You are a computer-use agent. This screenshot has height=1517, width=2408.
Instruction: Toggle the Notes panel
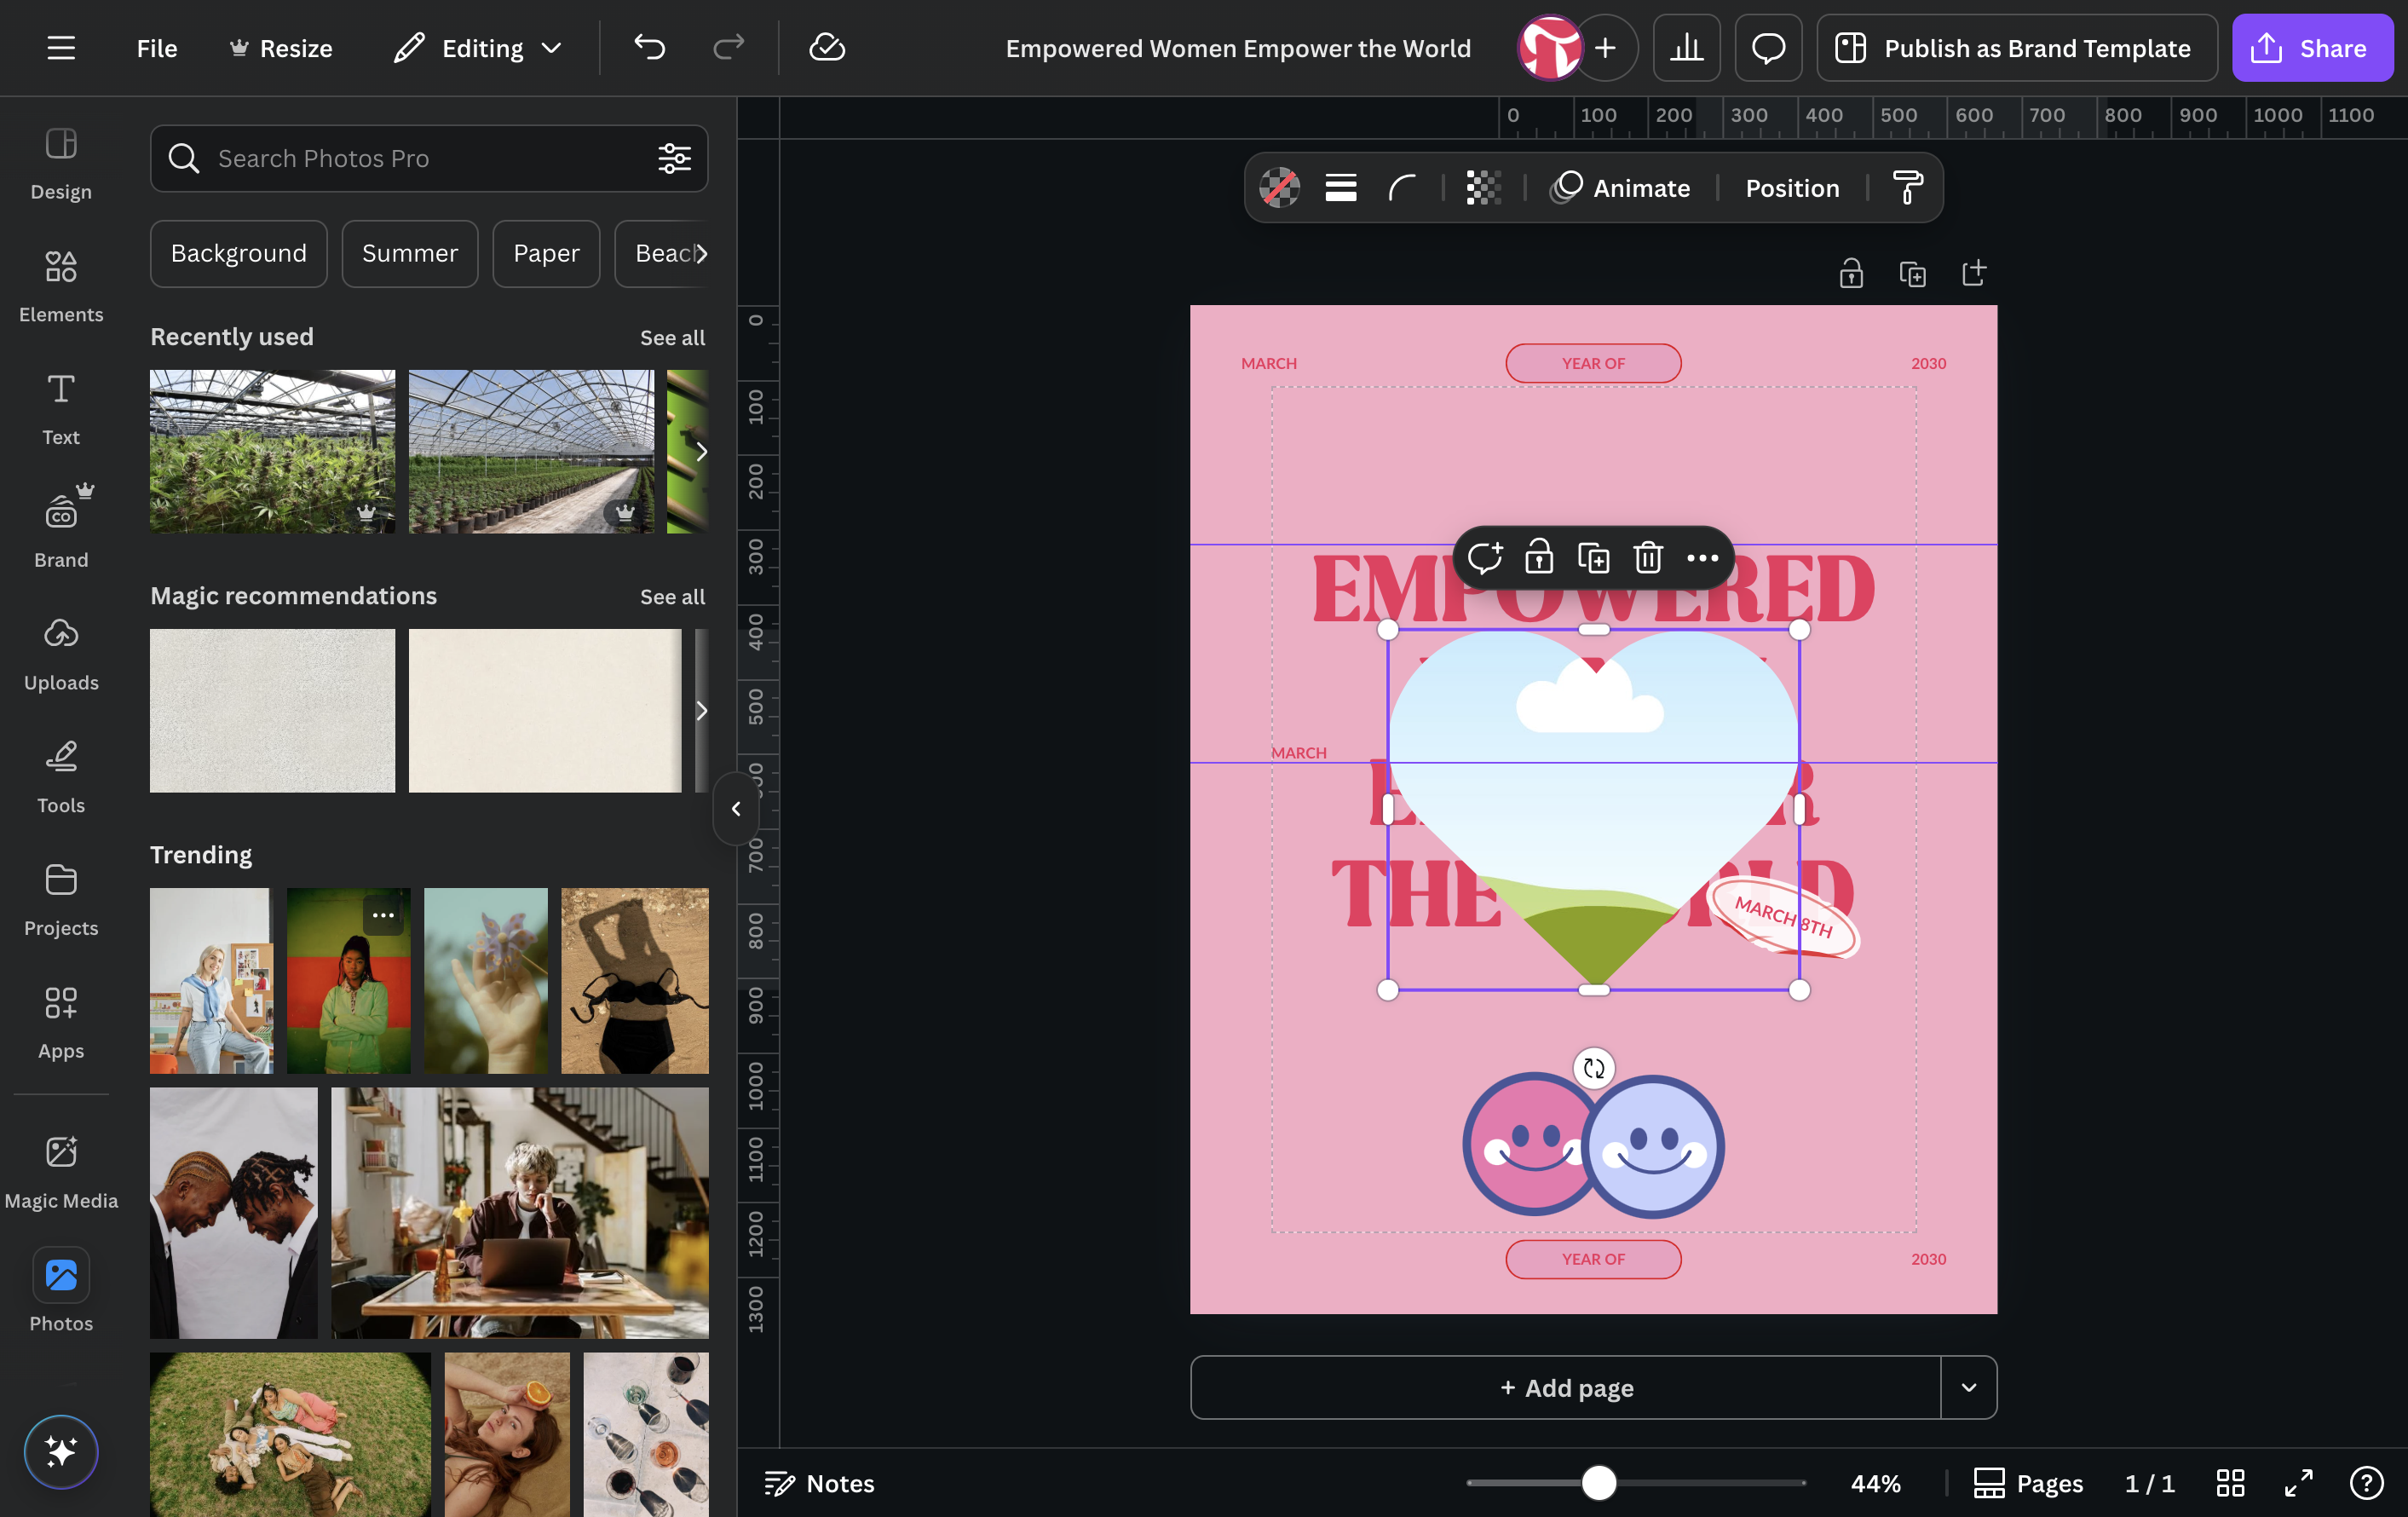click(819, 1483)
